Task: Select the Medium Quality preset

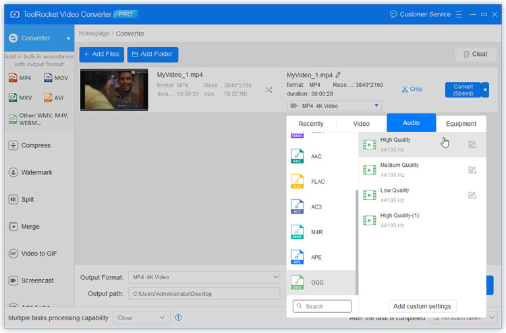Action: pyautogui.click(x=422, y=170)
